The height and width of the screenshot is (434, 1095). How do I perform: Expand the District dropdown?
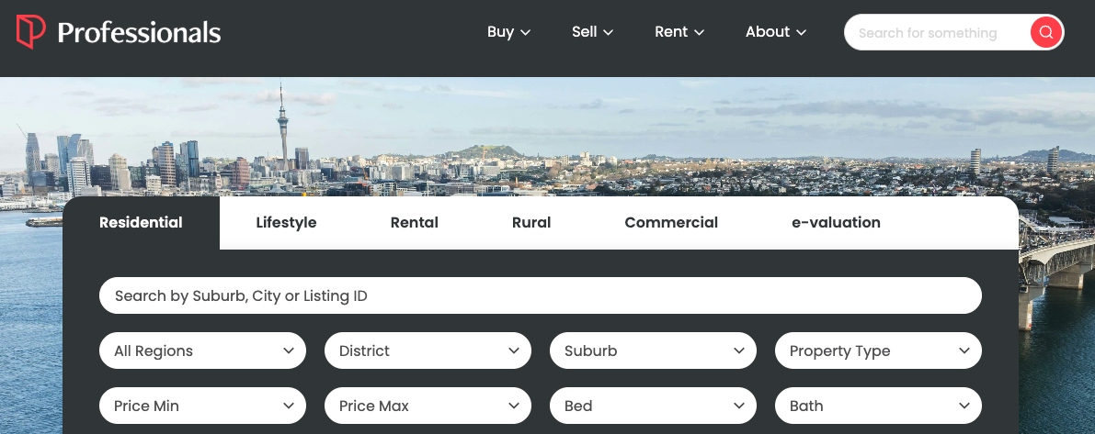click(x=428, y=351)
